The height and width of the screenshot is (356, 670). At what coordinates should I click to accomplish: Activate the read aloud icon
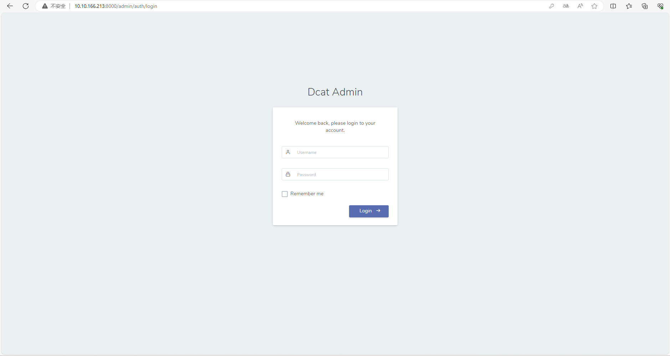point(580,6)
